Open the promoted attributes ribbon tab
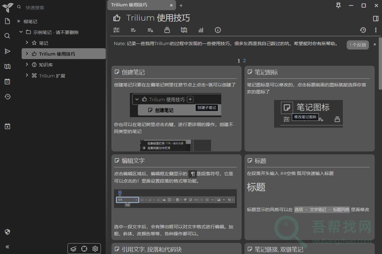Image resolution: width=382 pixels, height=254 pixels. (133, 30)
